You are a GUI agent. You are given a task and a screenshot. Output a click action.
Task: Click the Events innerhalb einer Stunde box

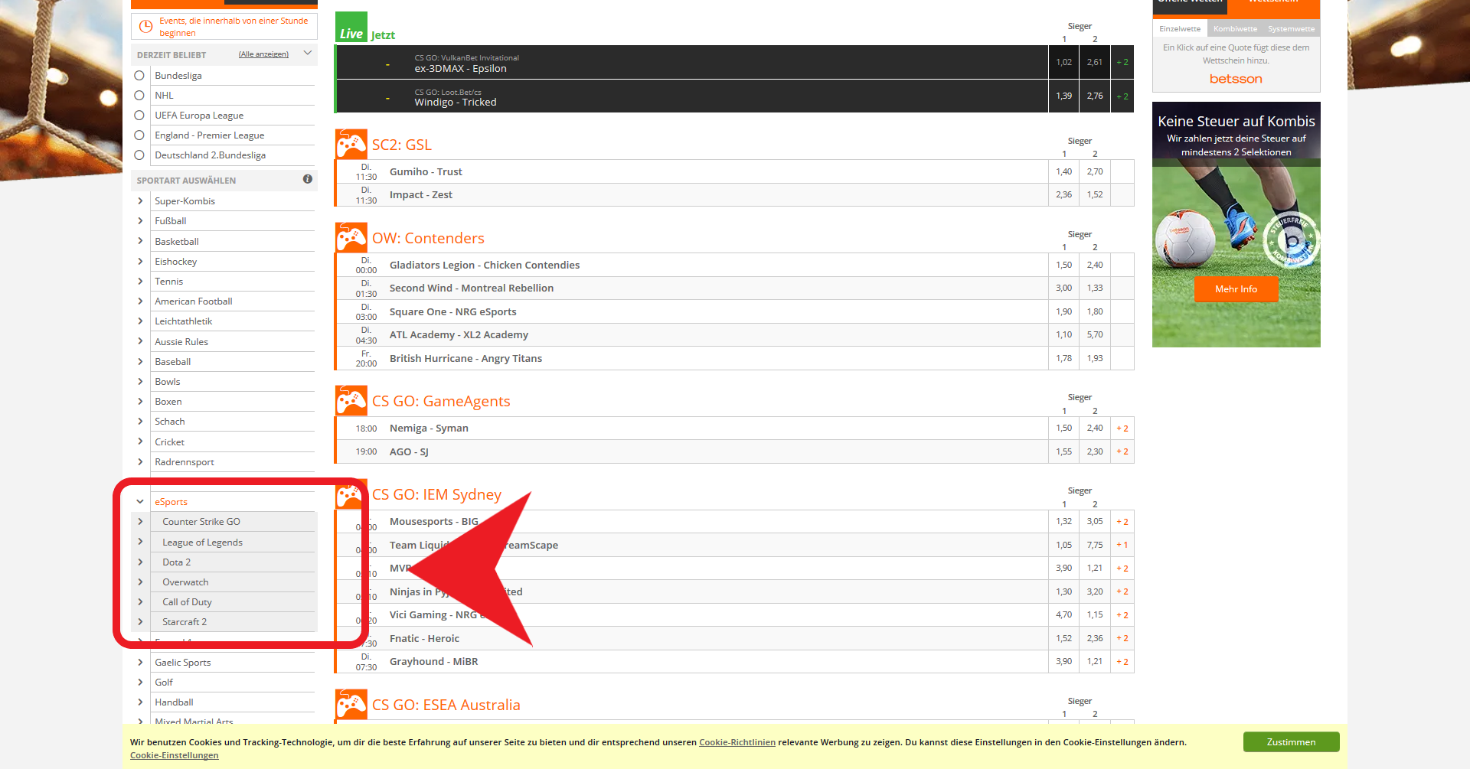tap(224, 27)
